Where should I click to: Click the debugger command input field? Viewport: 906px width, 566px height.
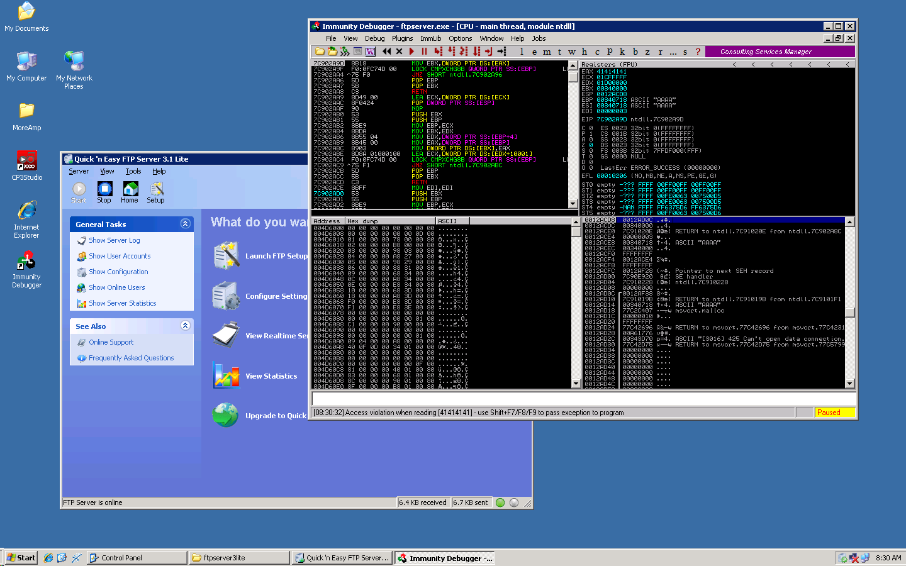(x=583, y=399)
